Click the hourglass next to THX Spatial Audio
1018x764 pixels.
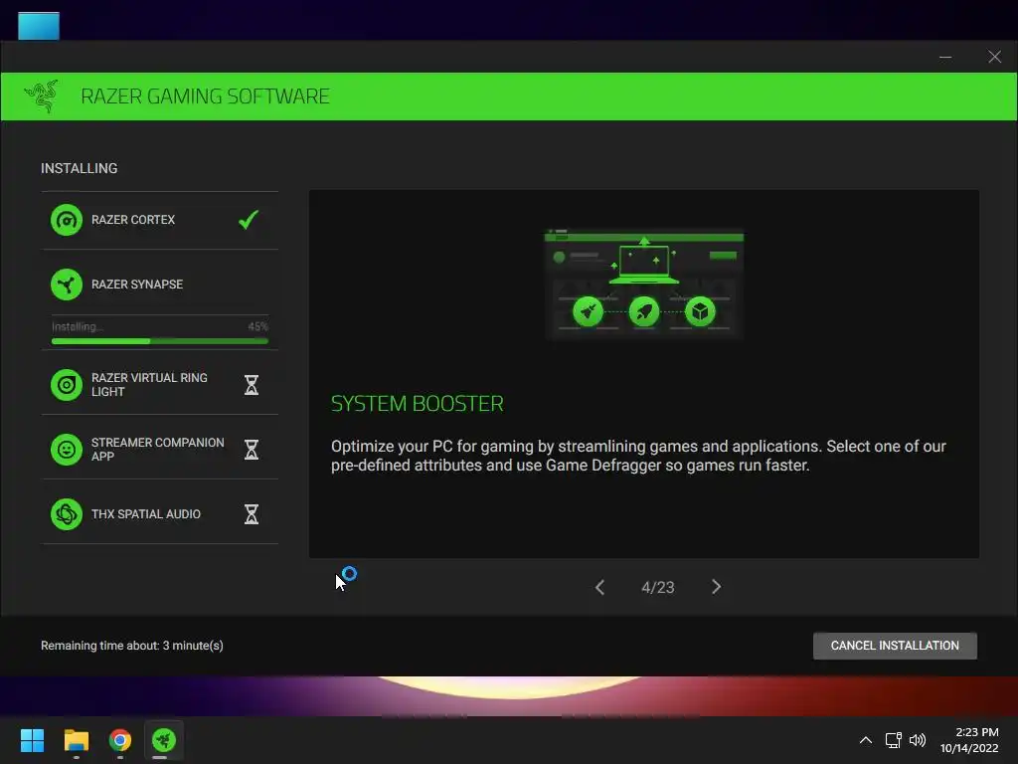[252, 514]
